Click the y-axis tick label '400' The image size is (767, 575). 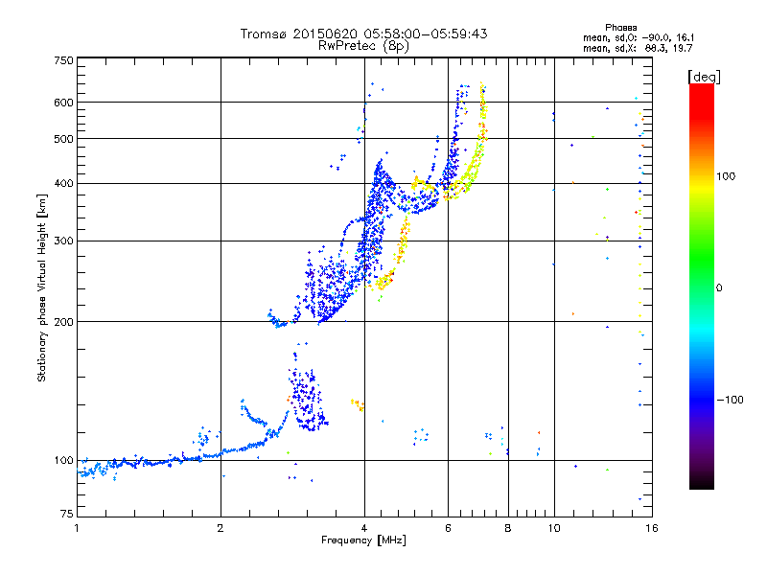pos(63,183)
